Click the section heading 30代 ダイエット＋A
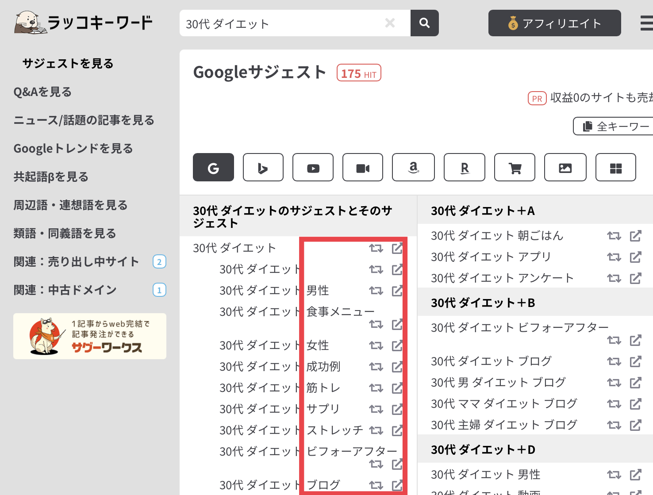 click(483, 211)
